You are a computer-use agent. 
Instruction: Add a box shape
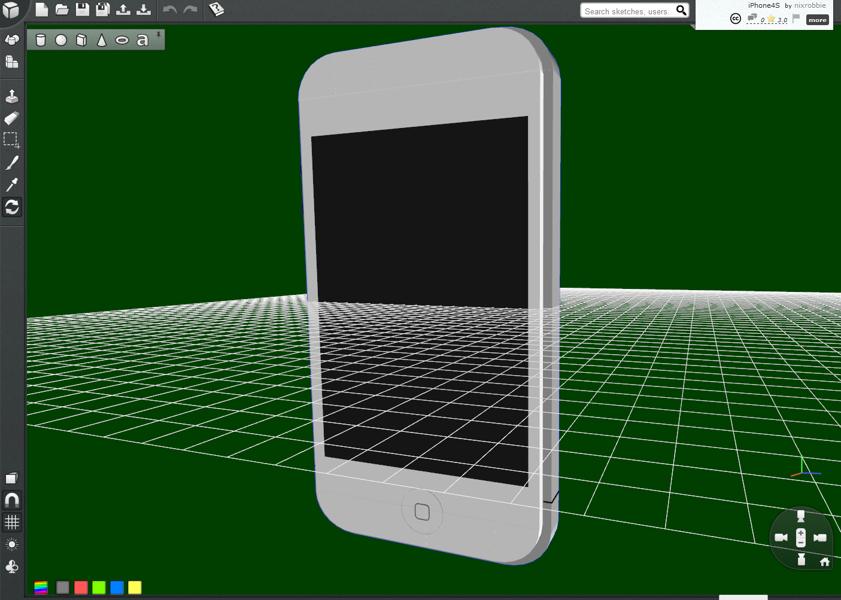point(81,40)
